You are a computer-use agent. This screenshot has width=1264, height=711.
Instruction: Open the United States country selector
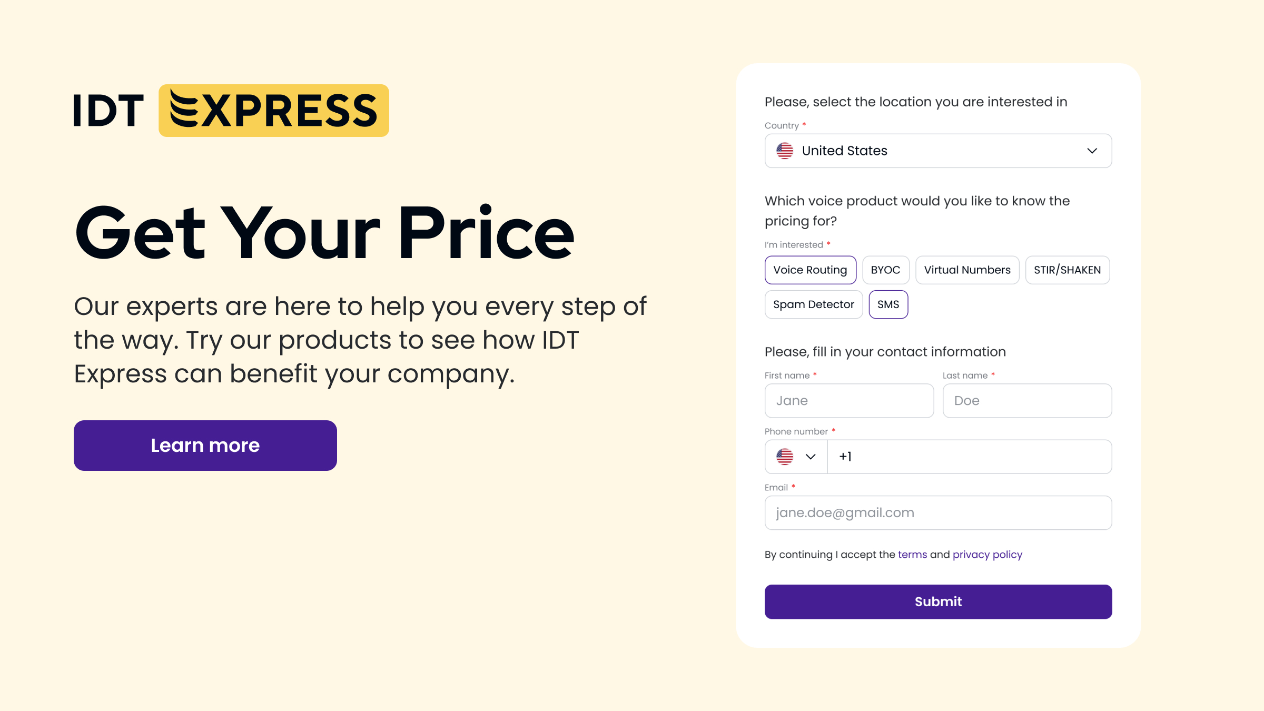(937, 151)
